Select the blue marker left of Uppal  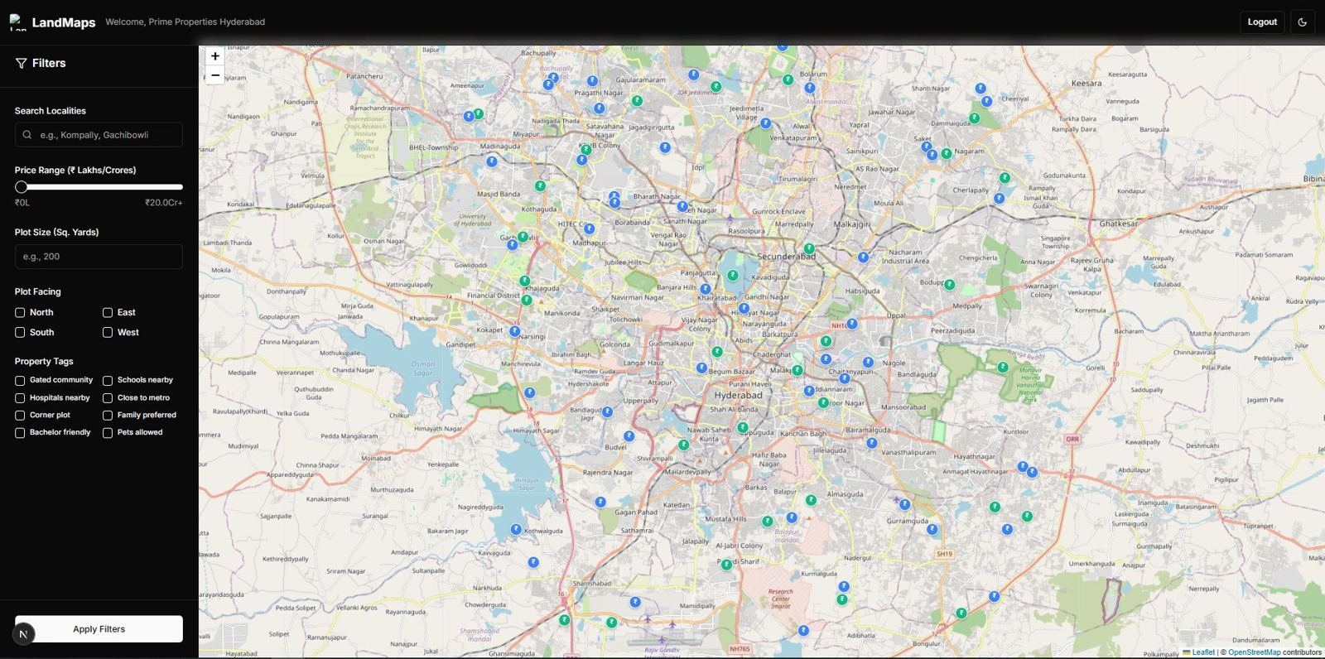click(852, 324)
